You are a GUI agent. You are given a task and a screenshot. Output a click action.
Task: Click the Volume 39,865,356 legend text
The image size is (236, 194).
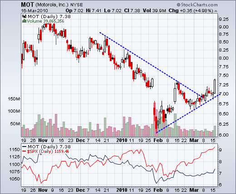[45, 21]
